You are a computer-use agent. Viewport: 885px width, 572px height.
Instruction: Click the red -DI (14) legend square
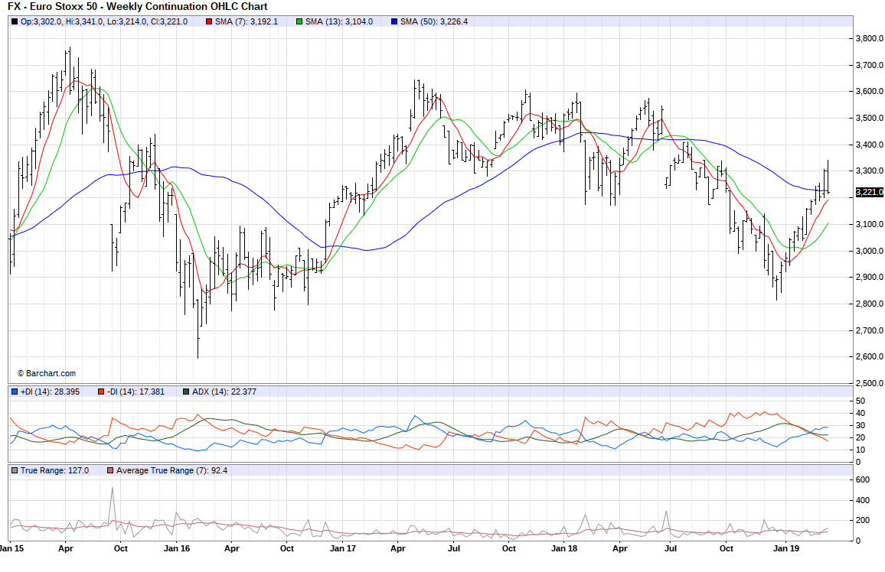click(100, 392)
